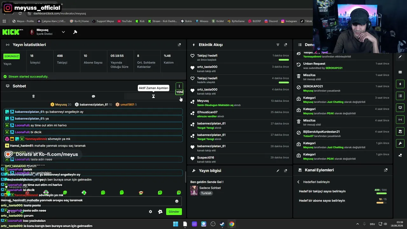Screen dimensions: 407x229
Task: Open the Kick logo home link
Action: pos(12,32)
